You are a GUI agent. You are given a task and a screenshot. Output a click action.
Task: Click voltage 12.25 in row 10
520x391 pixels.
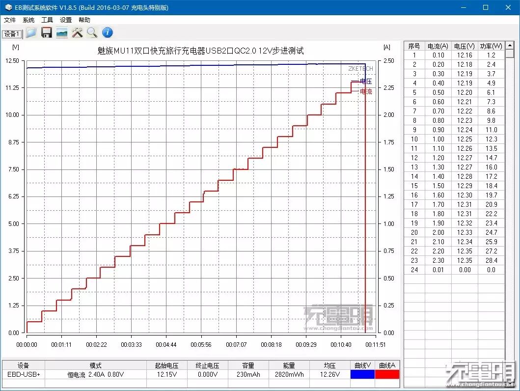[x=465, y=139]
